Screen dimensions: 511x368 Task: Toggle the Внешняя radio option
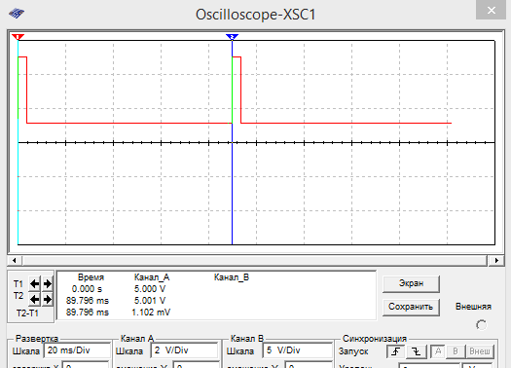(x=481, y=325)
